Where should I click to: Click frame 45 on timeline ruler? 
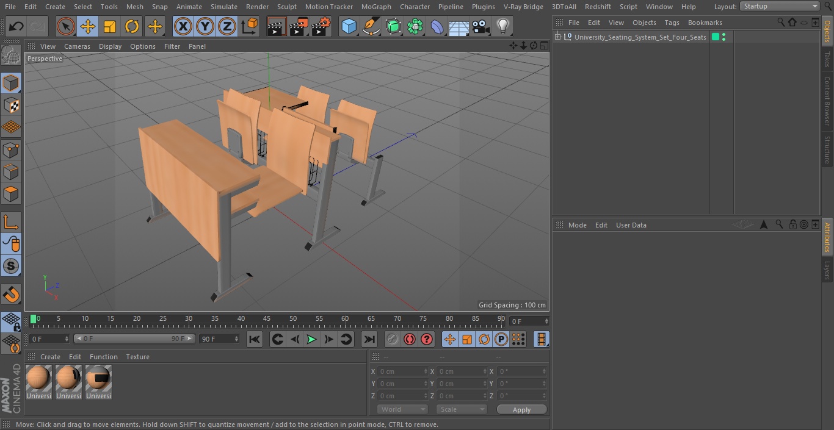click(x=267, y=319)
